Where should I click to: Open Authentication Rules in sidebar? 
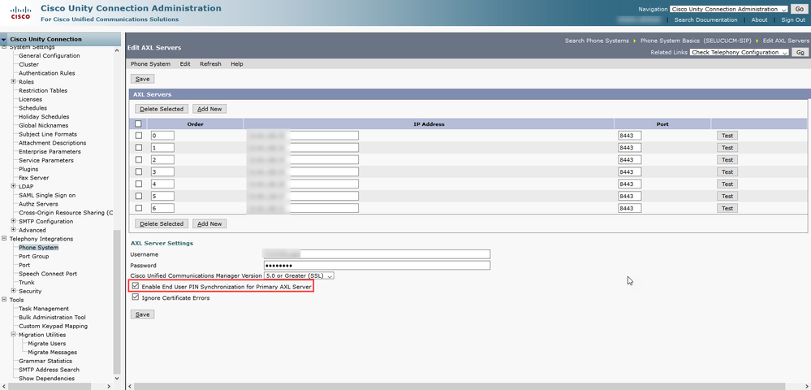tap(46, 73)
